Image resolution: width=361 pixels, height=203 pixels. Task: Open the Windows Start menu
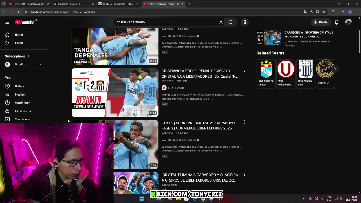click(142, 198)
